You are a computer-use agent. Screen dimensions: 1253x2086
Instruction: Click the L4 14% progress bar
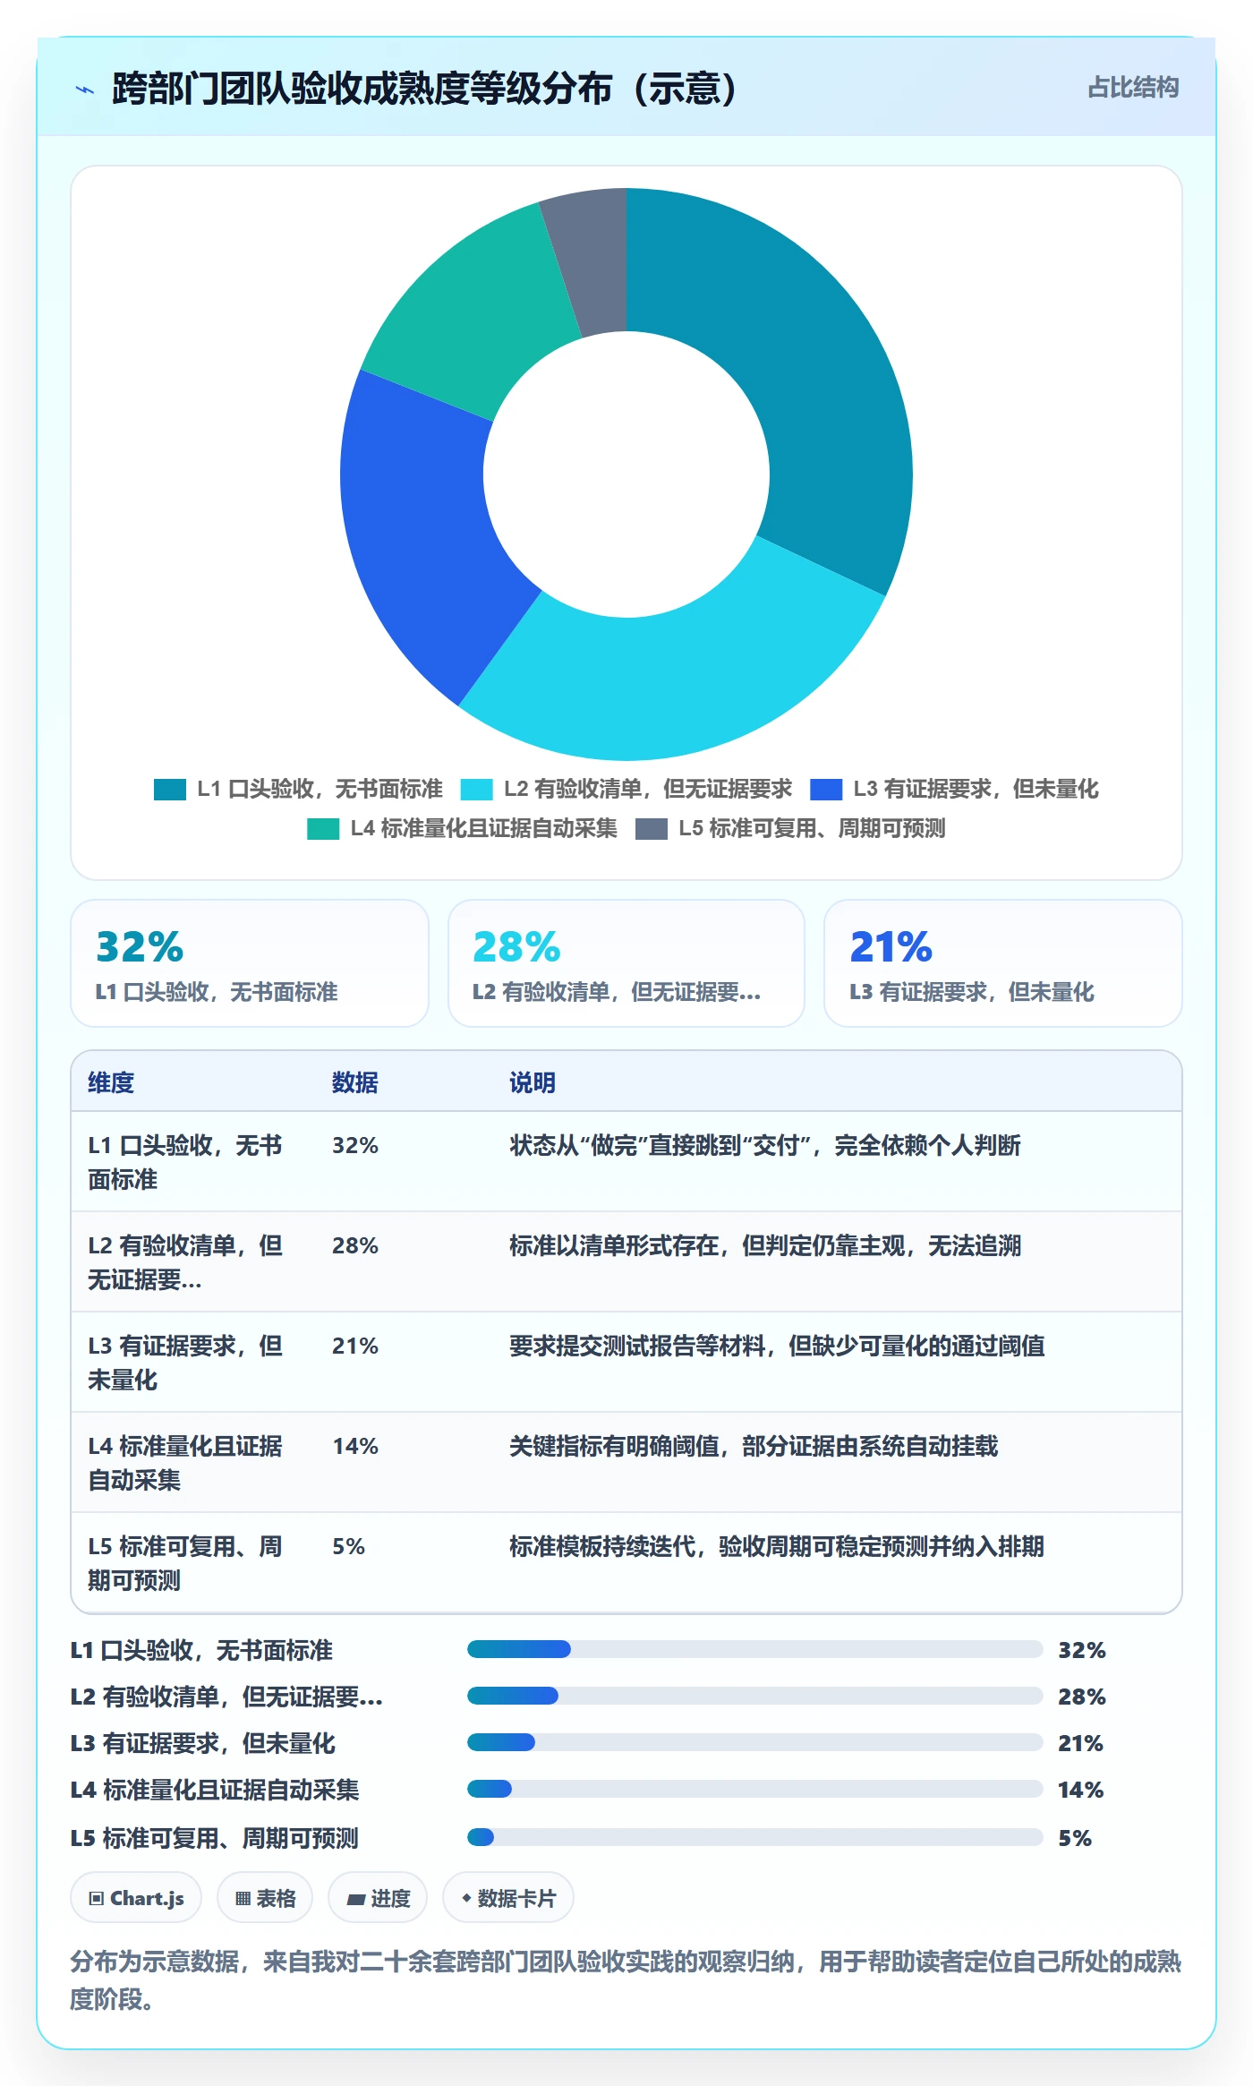[x=754, y=1789]
